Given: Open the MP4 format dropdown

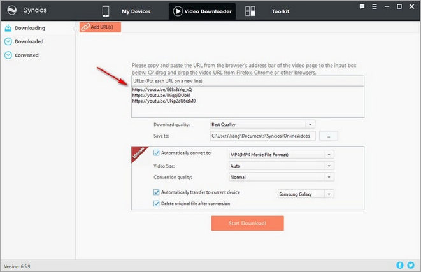Looking at the screenshot, I should click(281, 154).
